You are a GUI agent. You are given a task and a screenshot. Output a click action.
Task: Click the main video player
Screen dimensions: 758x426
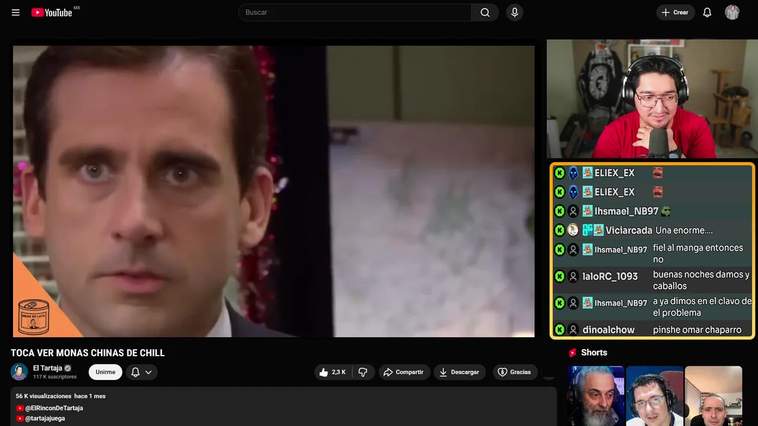coord(274,191)
